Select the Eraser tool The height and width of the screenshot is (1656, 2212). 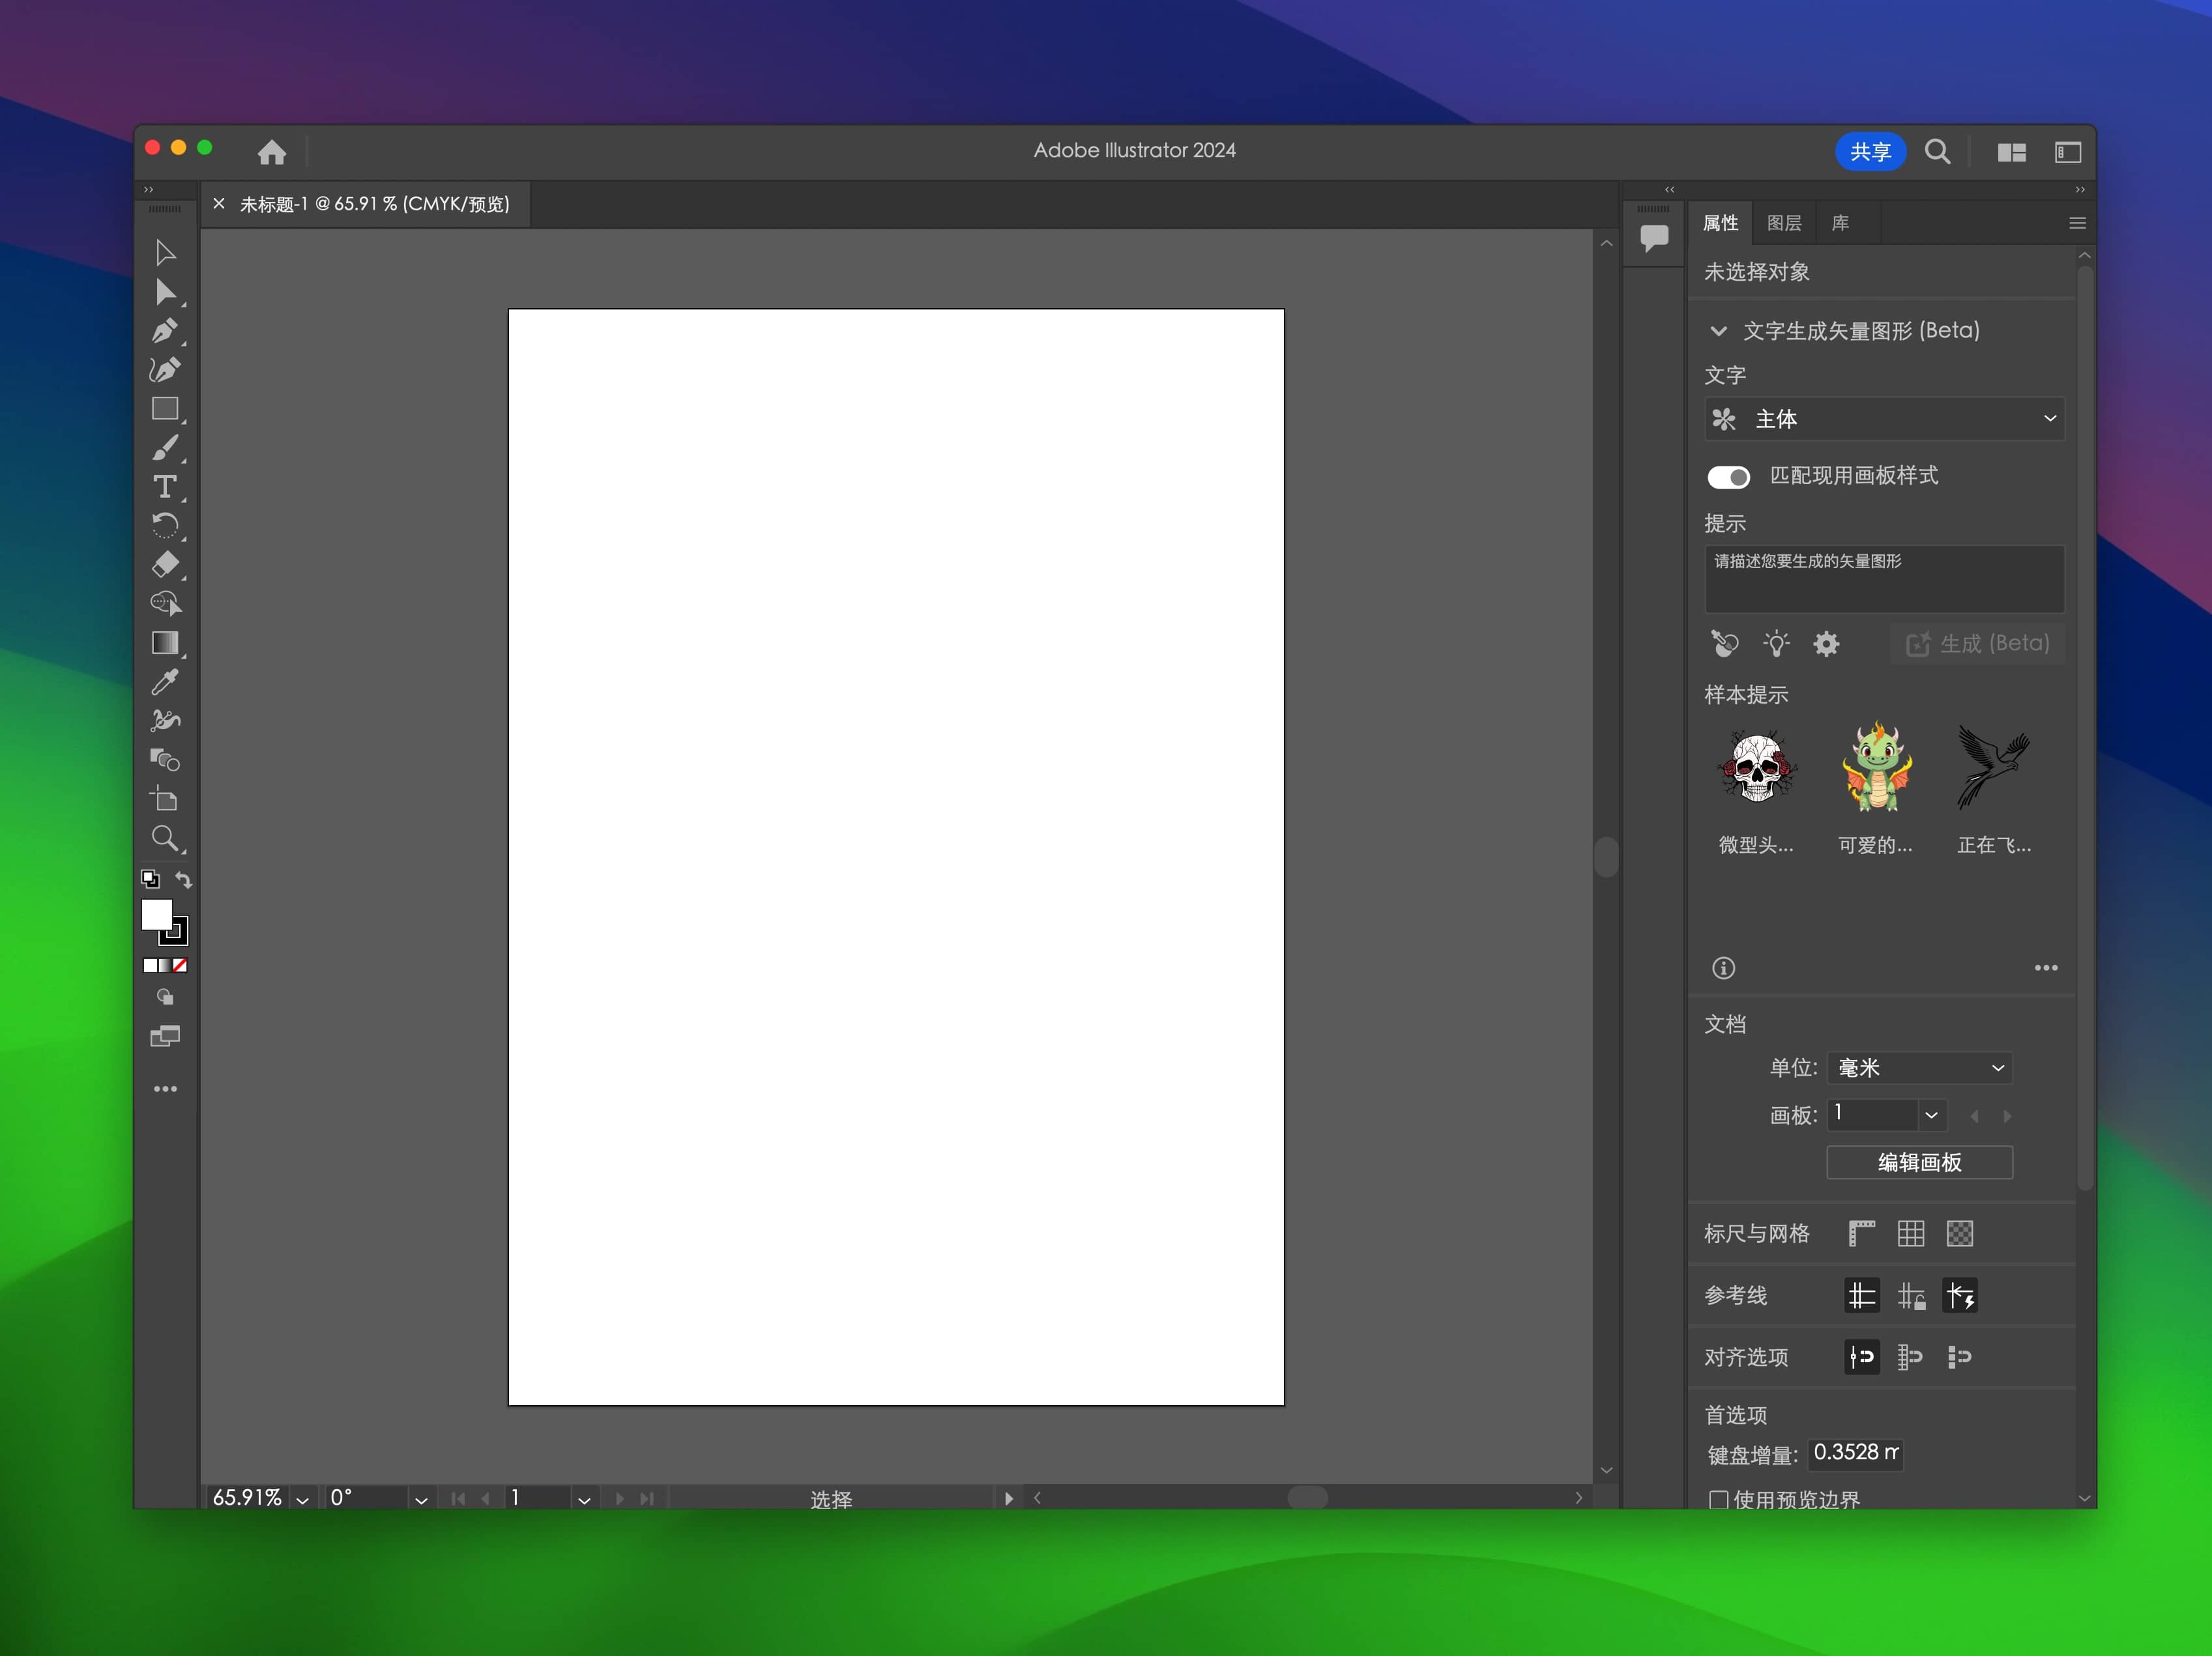click(165, 565)
